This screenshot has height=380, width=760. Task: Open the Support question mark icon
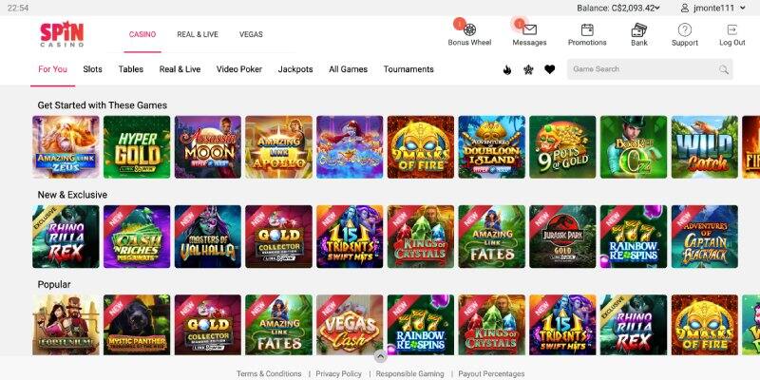coord(684,30)
